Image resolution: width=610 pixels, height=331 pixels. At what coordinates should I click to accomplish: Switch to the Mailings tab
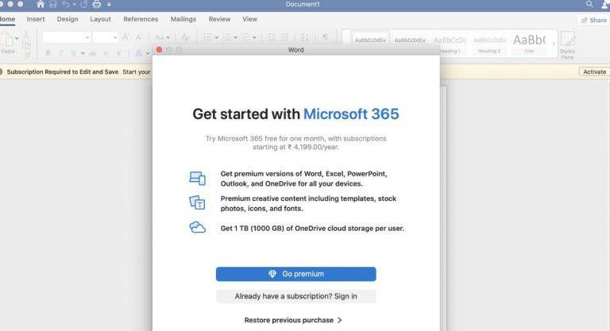(183, 19)
